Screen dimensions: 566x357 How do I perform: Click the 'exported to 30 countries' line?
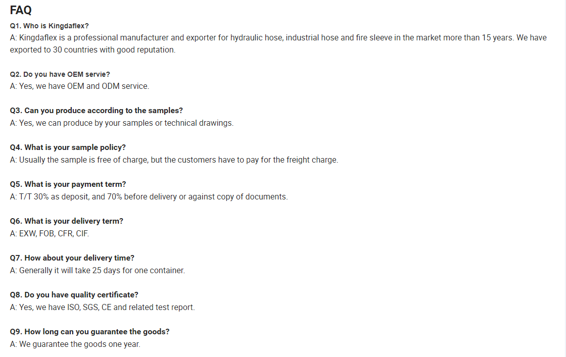coord(93,50)
